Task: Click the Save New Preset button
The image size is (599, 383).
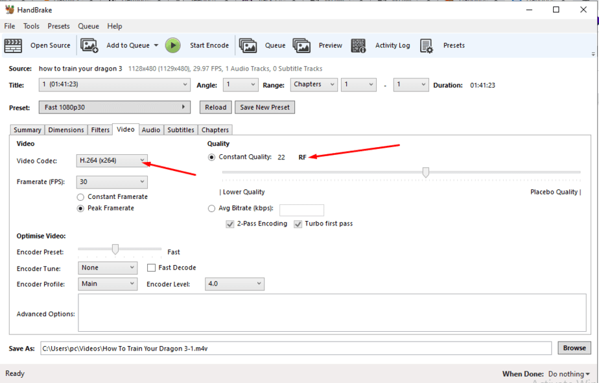Action: (x=264, y=108)
